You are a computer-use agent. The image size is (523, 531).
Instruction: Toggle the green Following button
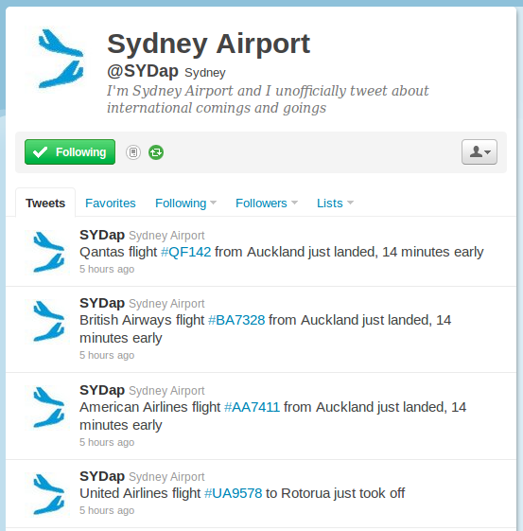pos(70,152)
